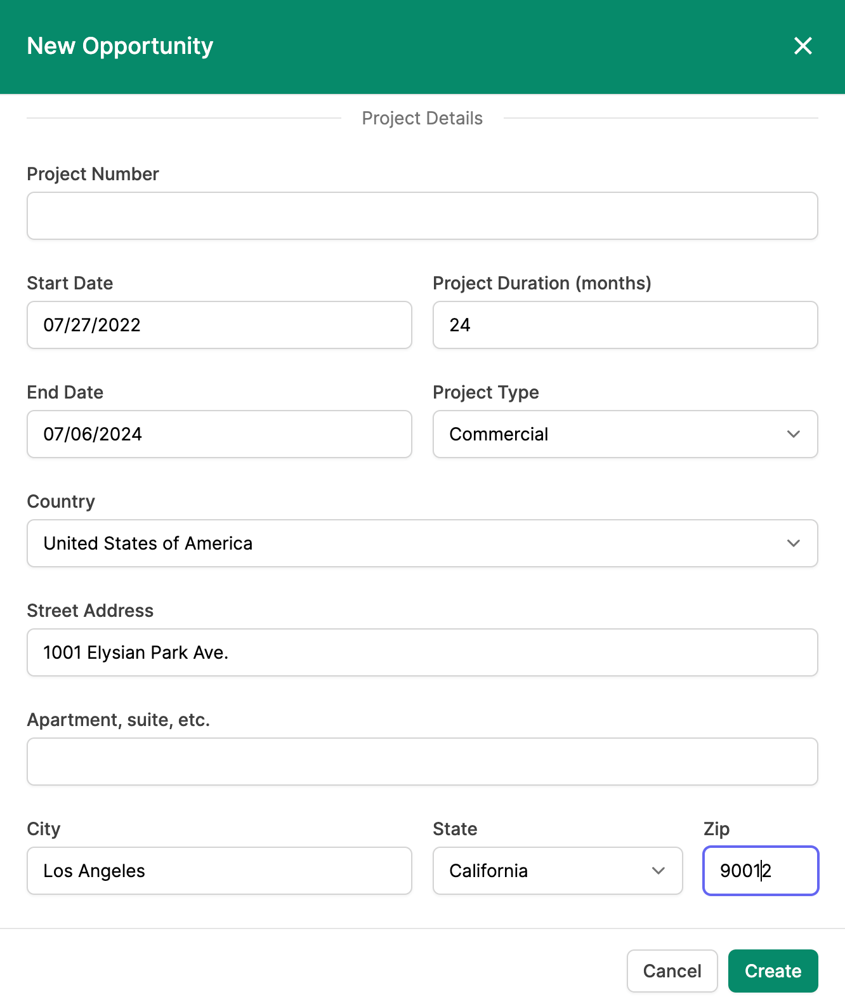Click the Project Type chevron arrow

(794, 434)
